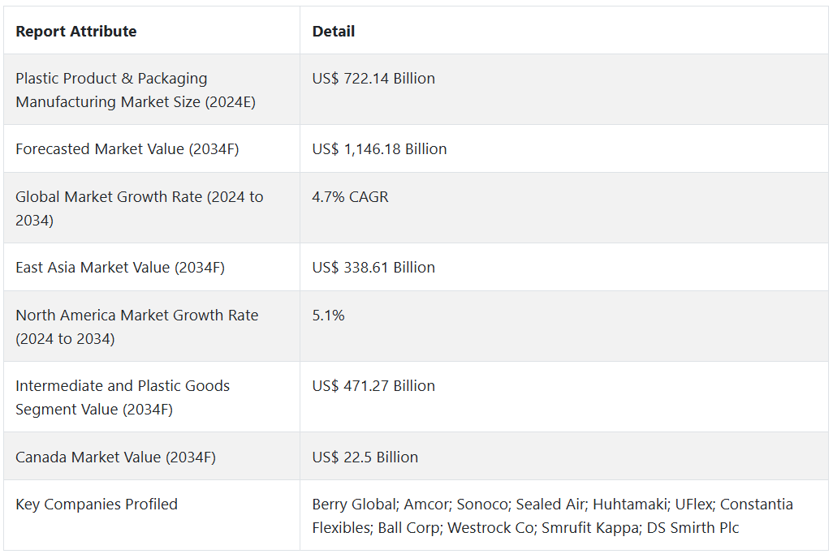The height and width of the screenshot is (554, 833).
Task: Select Global Market Growth Rate cell
Action: [139, 208]
